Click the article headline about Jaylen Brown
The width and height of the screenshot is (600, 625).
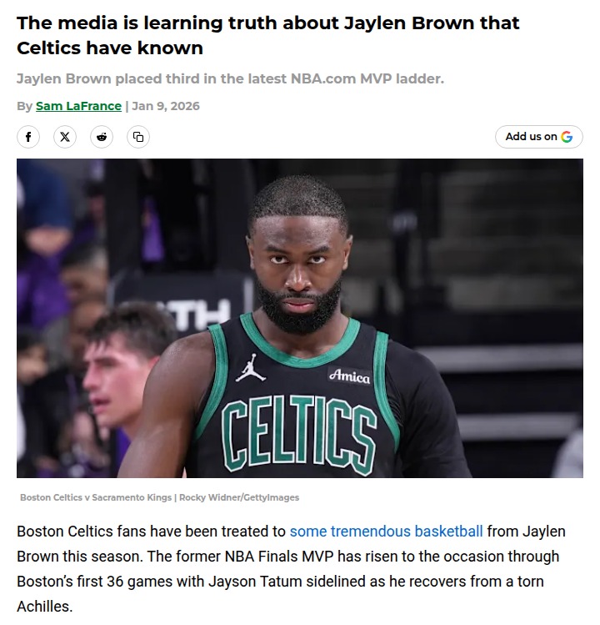coord(268,35)
